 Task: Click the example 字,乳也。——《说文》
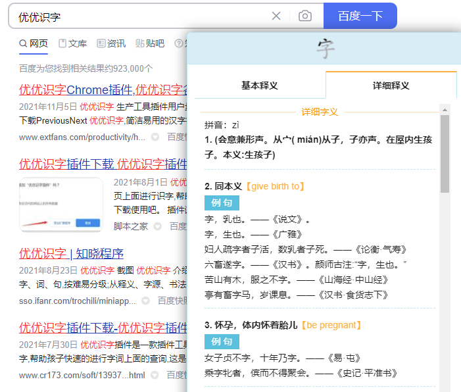258,220
